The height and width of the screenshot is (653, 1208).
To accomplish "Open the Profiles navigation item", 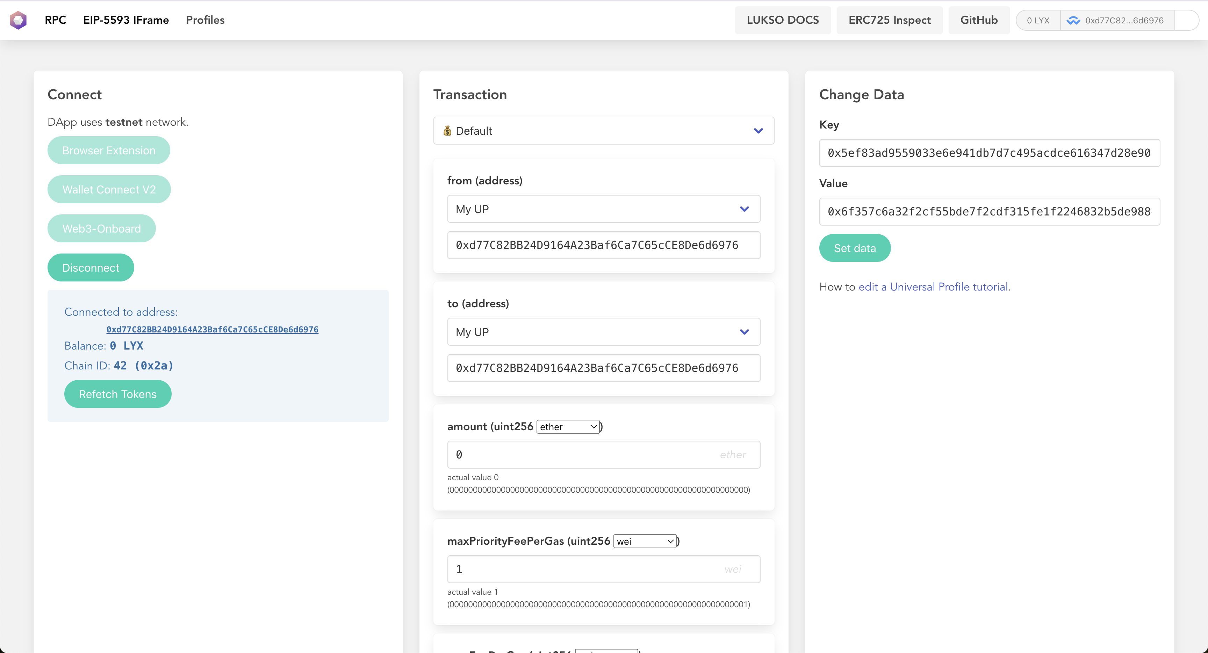I will click(205, 20).
